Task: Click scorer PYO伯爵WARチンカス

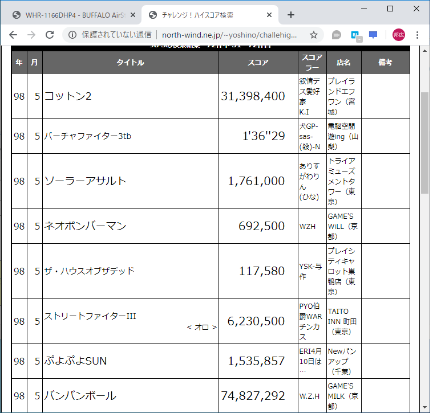Action: tap(310, 321)
